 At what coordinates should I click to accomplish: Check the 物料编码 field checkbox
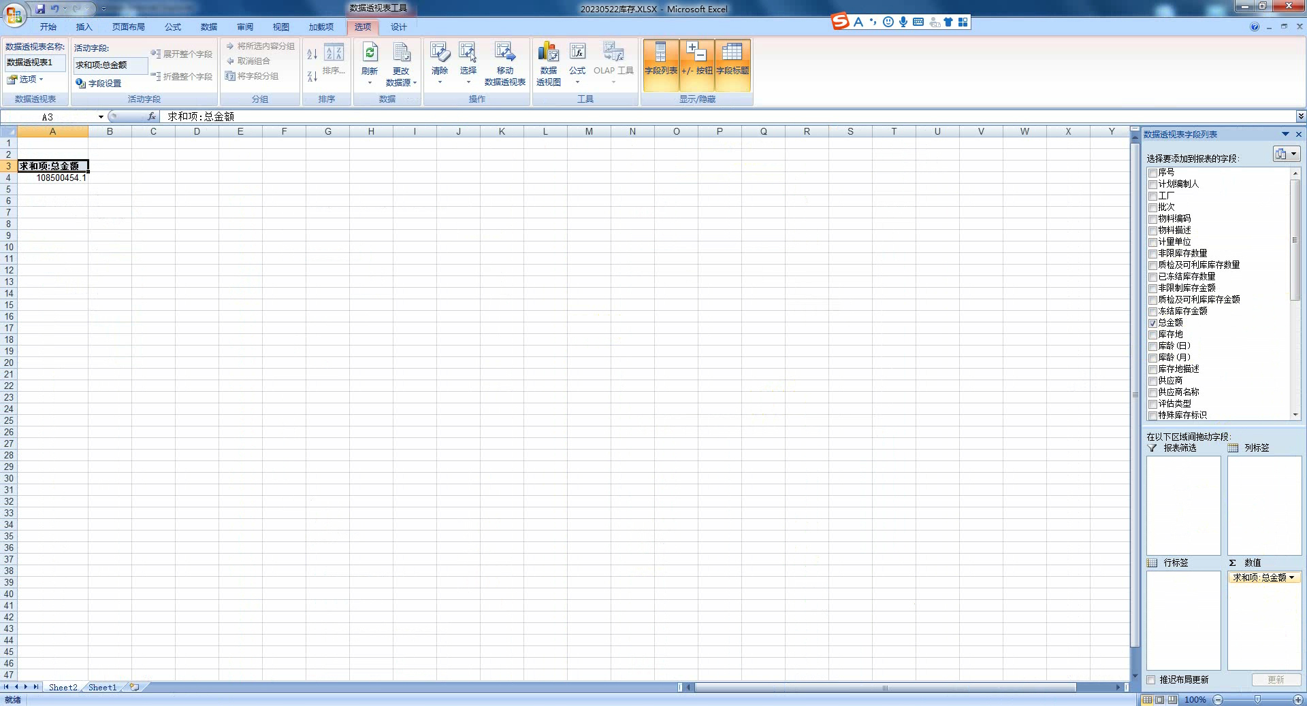pyautogui.click(x=1152, y=219)
